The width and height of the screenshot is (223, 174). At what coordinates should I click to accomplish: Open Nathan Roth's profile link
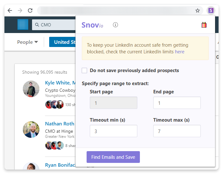tap(60, 124)
